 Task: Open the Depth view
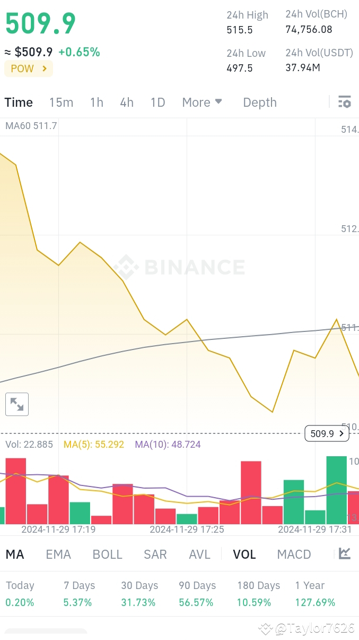pyautogui.click(x=259, y=102)
